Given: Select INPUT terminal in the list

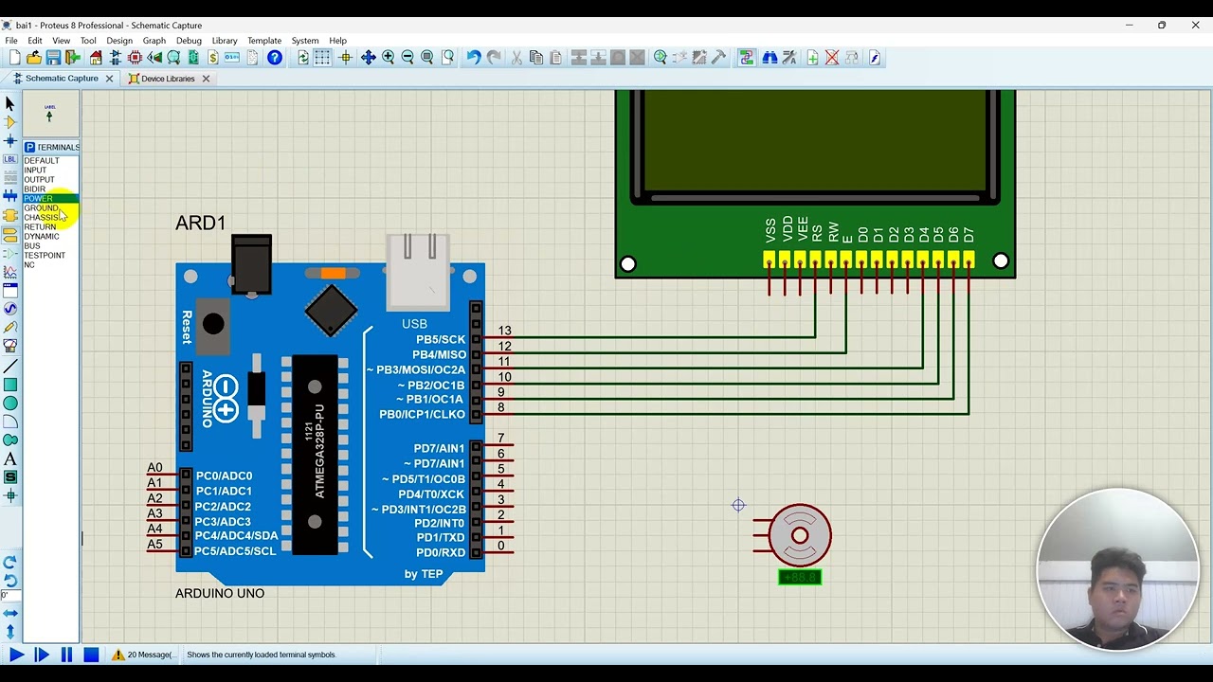Looking at the screenshot, I should point(35,170).
